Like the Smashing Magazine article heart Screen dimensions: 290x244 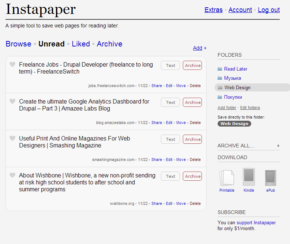[x=12, y=138]
